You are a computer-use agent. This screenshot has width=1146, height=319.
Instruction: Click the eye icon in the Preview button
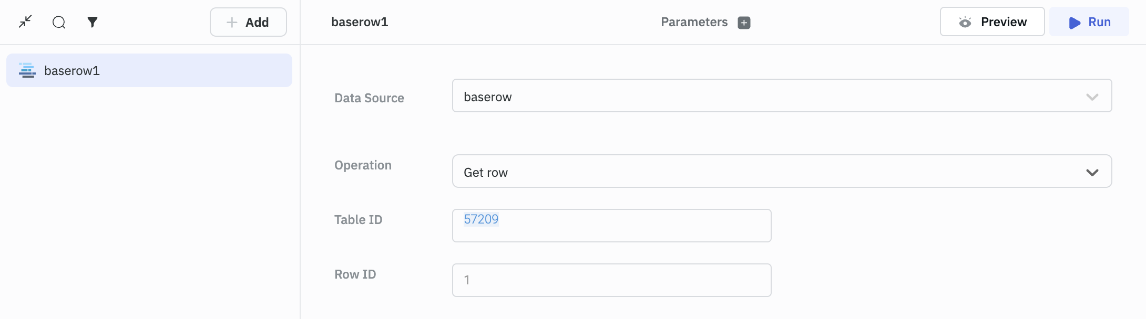point(965,22)
